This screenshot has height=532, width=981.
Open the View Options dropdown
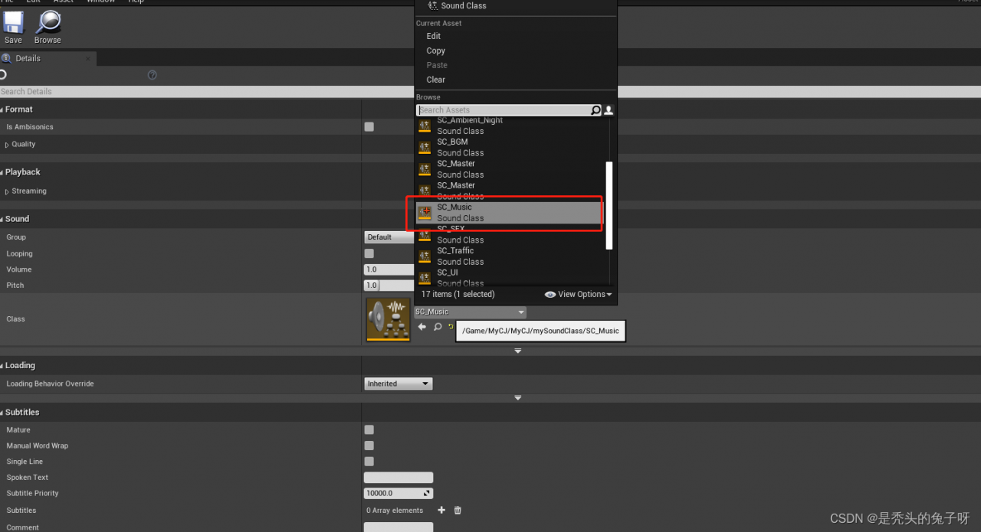(x=579, y=294)
